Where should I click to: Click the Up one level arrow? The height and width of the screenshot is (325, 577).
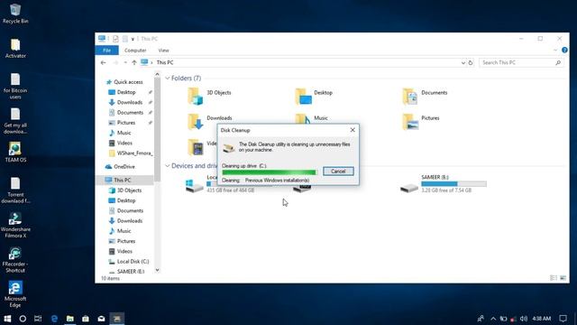134,62
